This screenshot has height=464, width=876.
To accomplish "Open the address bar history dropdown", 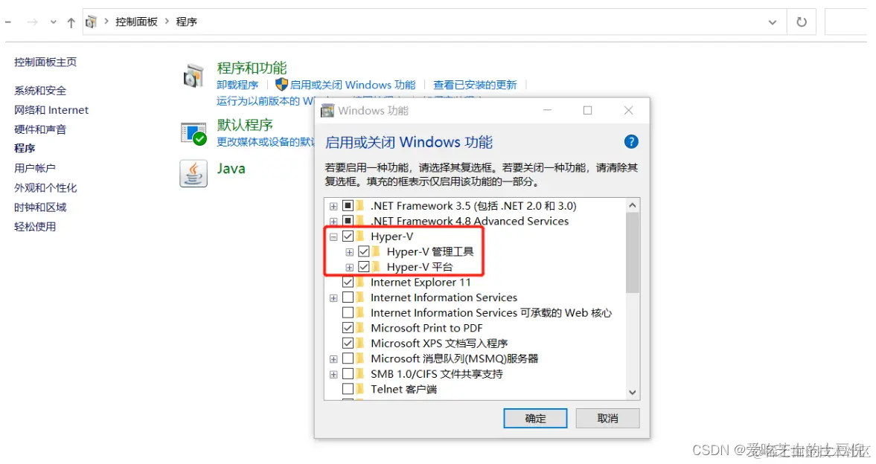I will [772, 22].
